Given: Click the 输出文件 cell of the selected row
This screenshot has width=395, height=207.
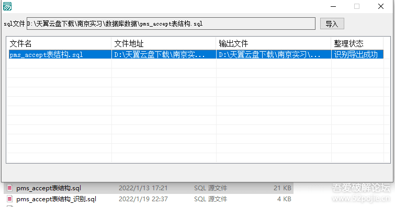Looking at the screenshot, I should [274, 54].
